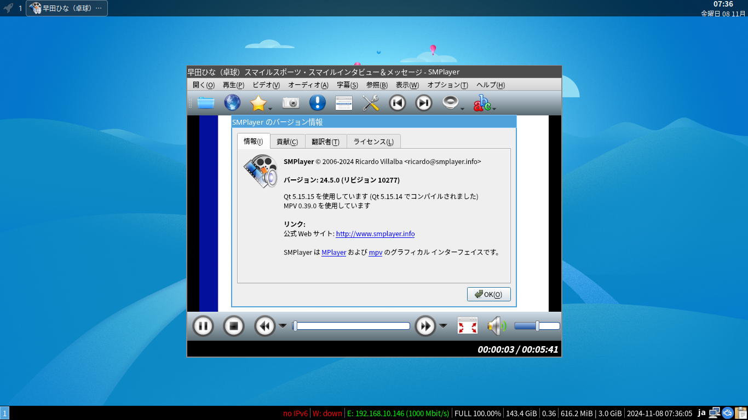The image size is (748, 420).
Task: Switch to the 翻訳者(T) tab
Action: click(x=326, y=142)
